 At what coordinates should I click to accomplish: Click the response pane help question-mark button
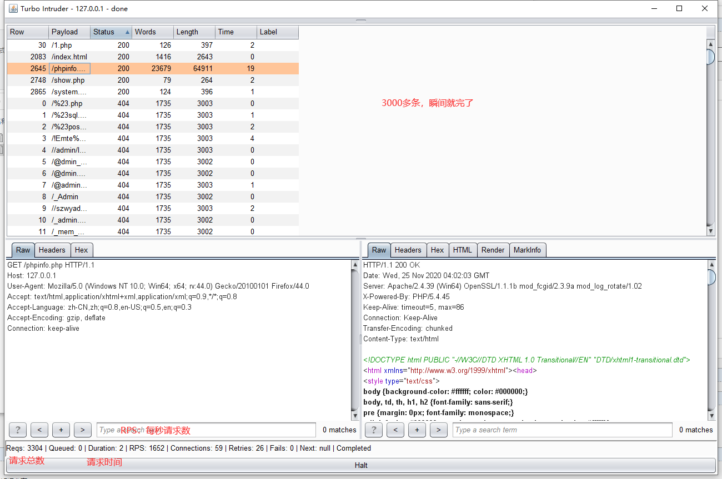[x=374, y=430]
